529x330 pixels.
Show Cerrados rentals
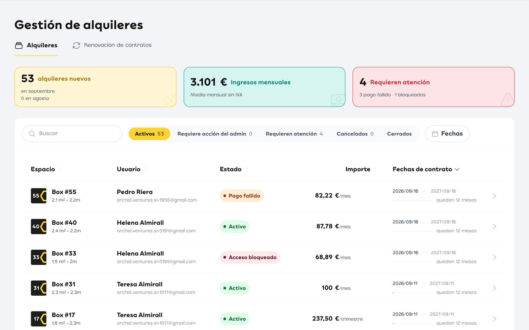coord(399,134)
